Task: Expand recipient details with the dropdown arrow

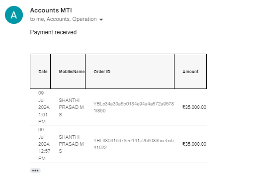Action: click(x=101, y=19)
